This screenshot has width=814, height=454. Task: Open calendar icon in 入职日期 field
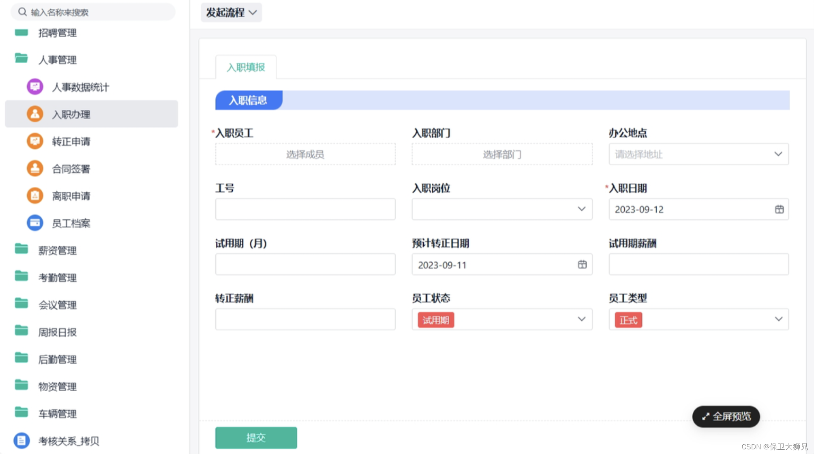point(779,210)
